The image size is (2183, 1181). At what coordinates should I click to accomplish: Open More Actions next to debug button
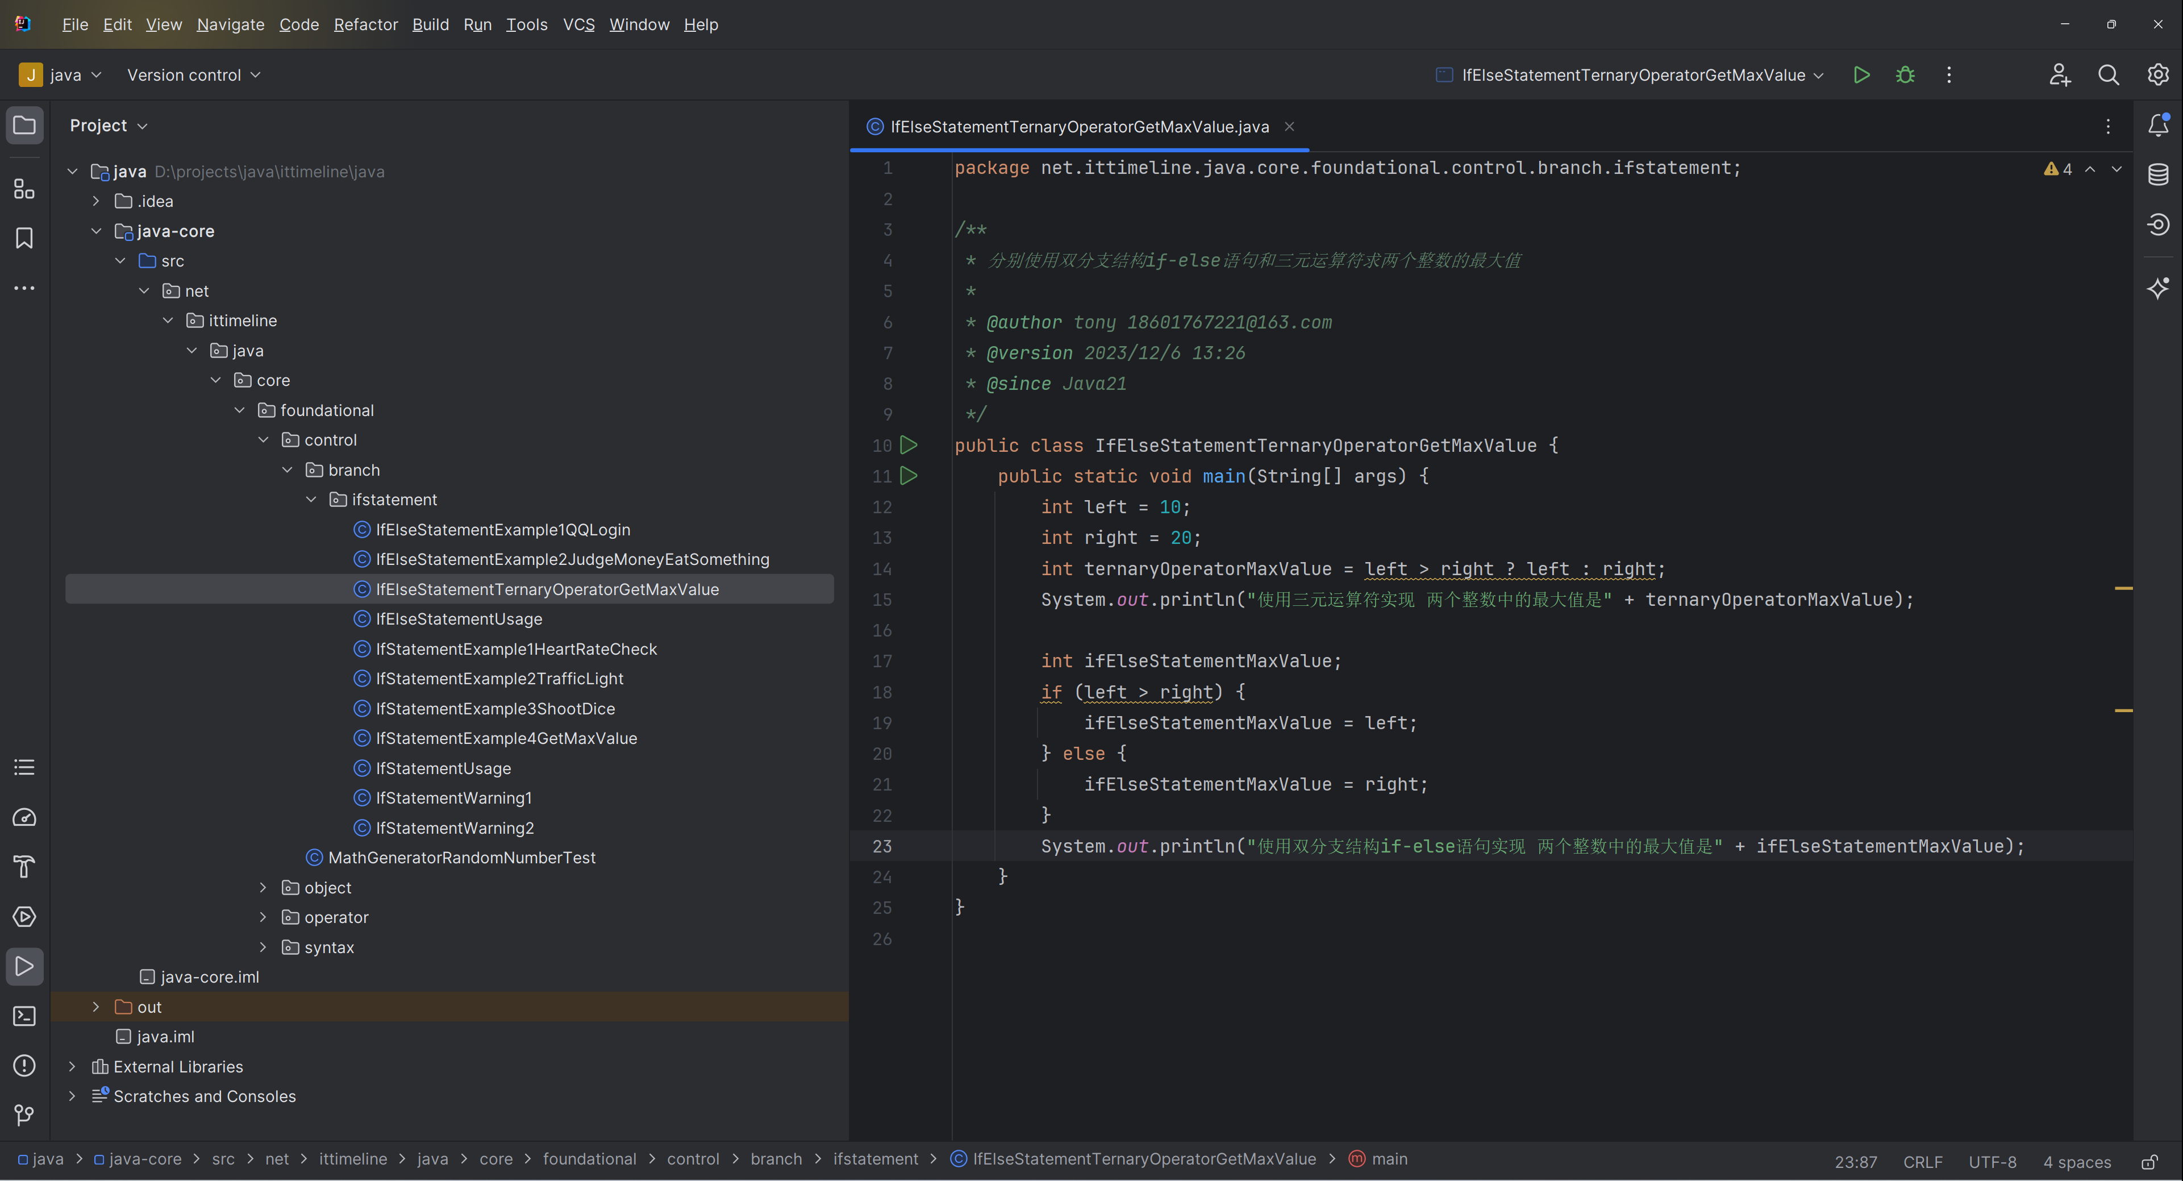click(x=1949, y=74)
